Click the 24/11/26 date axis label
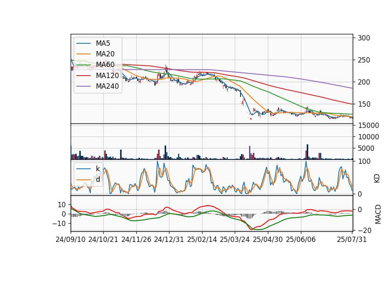Screen dimensions: 392x282 (x=136, y=239)
